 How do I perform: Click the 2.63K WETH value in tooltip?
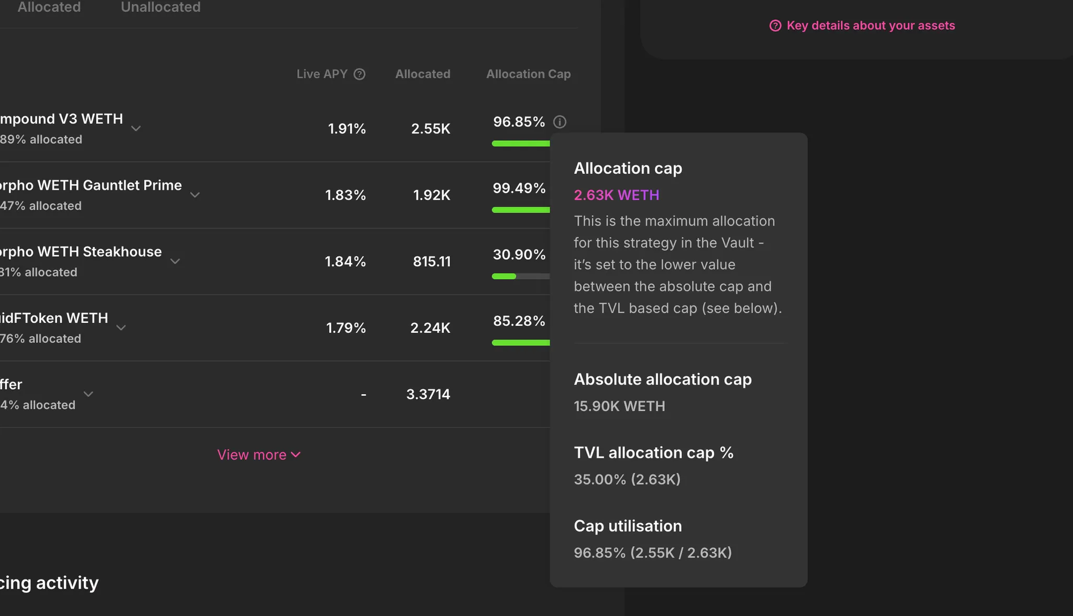(616, 195)
